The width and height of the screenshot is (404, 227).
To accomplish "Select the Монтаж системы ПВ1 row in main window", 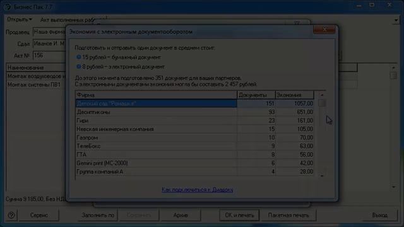I will coord(36,84).
